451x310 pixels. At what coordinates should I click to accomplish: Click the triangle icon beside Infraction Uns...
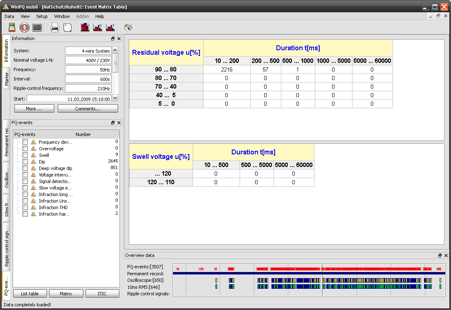point(34,201)
